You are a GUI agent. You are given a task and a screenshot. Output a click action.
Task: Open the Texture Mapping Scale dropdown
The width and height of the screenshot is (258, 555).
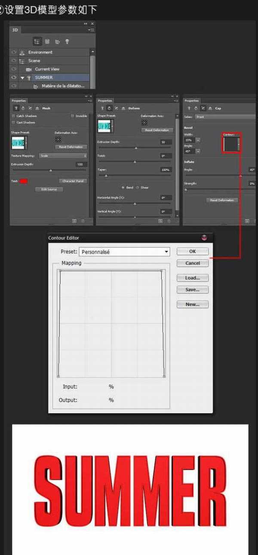63,155
